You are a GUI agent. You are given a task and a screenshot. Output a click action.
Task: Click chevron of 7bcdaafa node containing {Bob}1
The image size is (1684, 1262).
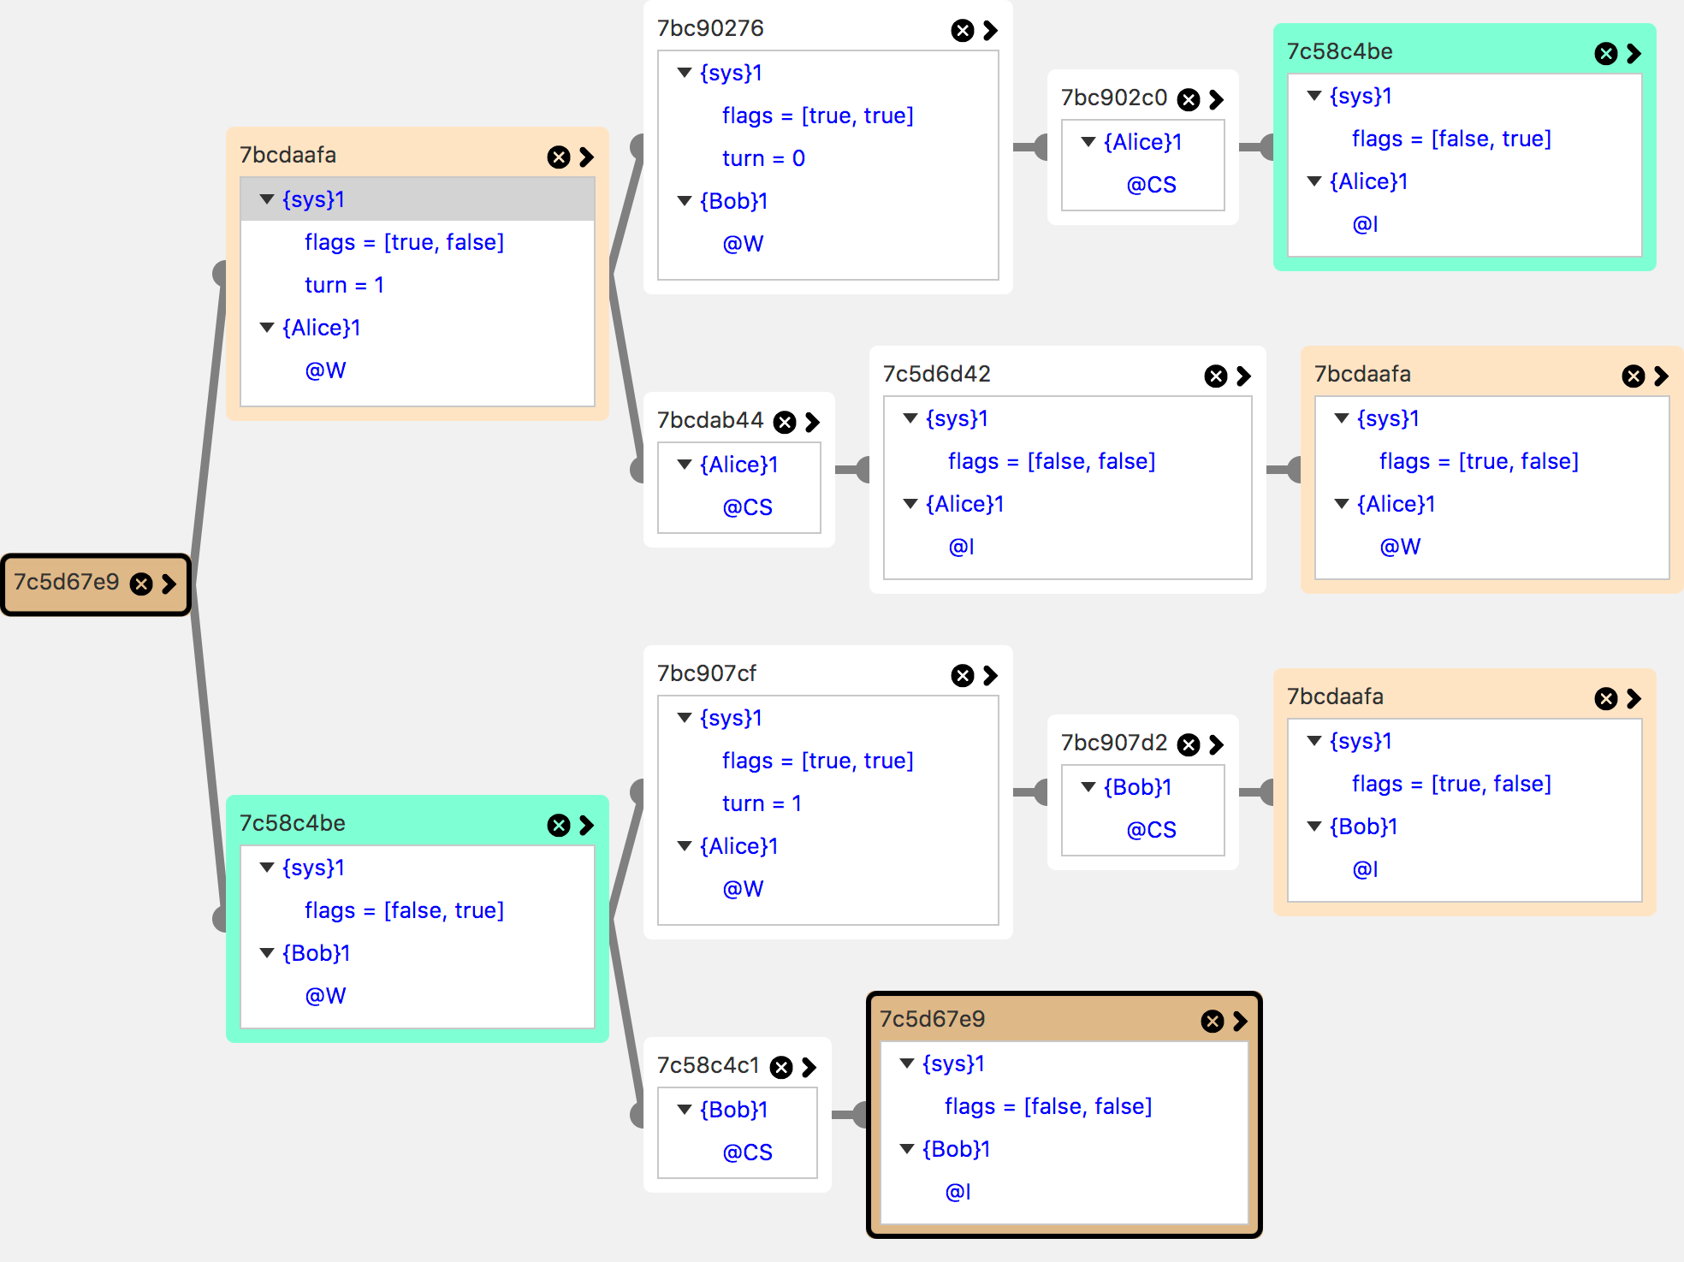(x=1634, y=699)
